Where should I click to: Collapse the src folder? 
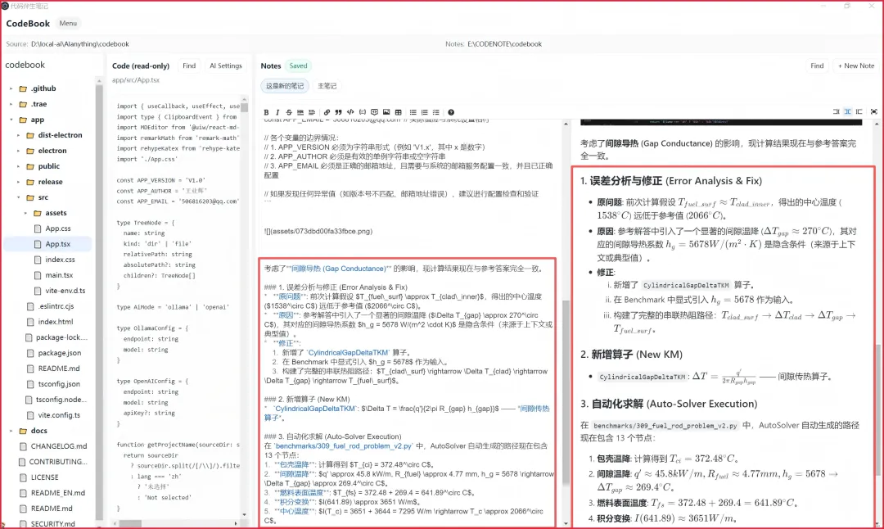[x=18, y=197]
